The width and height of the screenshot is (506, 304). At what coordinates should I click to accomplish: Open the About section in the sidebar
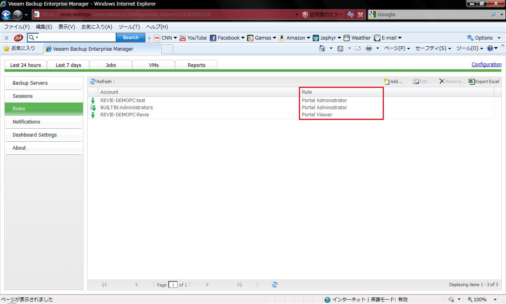pyautogui.click(x=44, y=148)
